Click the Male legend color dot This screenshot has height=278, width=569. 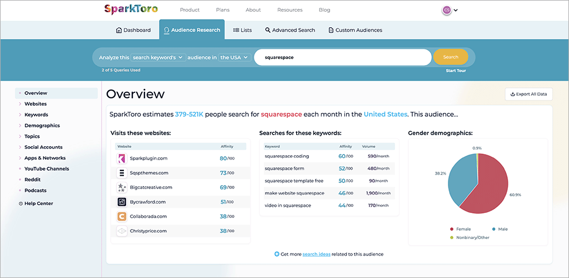[494, 230]
